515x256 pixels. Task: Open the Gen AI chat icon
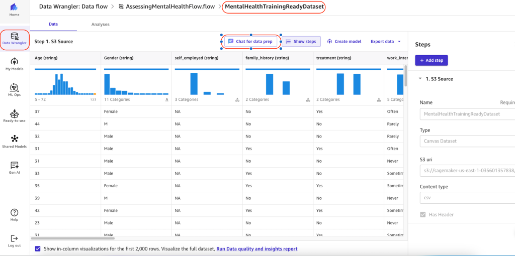(x=15, y=165)
